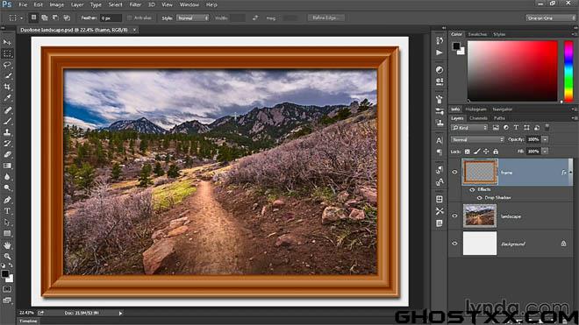Click Intersect with Selection icon
The width and height of the screenshot is (579, 325).
pyautogui.click(x=67, y=18)
